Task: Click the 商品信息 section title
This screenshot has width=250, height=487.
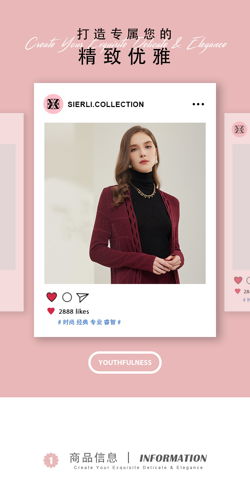Action: point(93,458)
